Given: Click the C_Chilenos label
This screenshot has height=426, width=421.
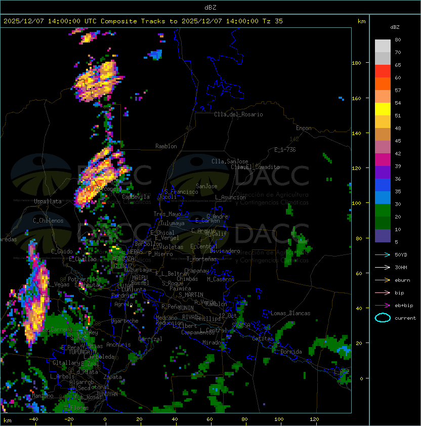Looking at the screenshot, I should [x=48, y=221].
